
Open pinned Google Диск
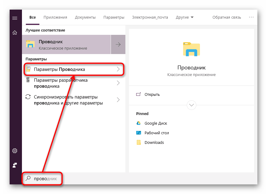(x=156, y=123)
